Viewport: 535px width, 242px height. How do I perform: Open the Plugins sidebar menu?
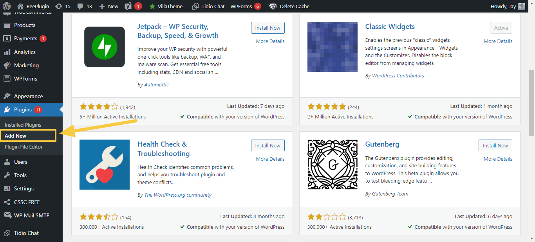click(x=31, y=109)
